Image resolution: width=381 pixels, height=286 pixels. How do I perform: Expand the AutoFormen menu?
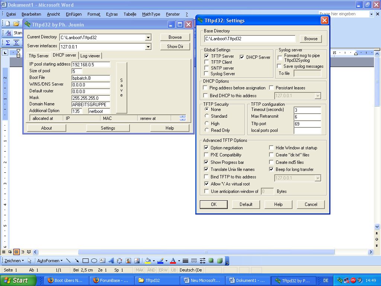coord(50,261)
